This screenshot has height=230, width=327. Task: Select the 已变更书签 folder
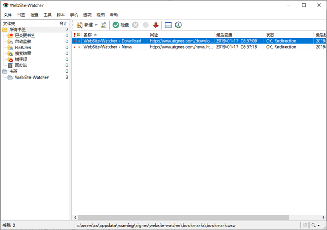[25, 36]
